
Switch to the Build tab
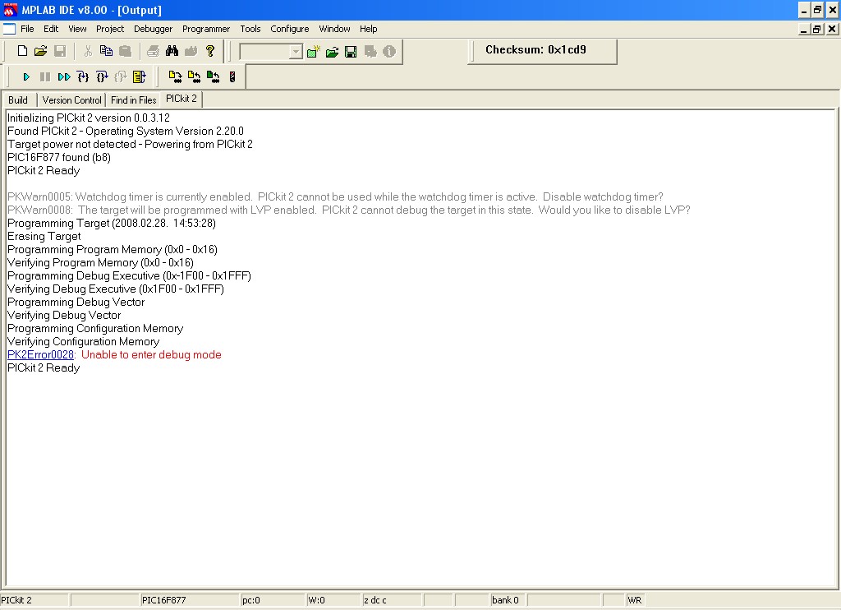tap(18, 99)
